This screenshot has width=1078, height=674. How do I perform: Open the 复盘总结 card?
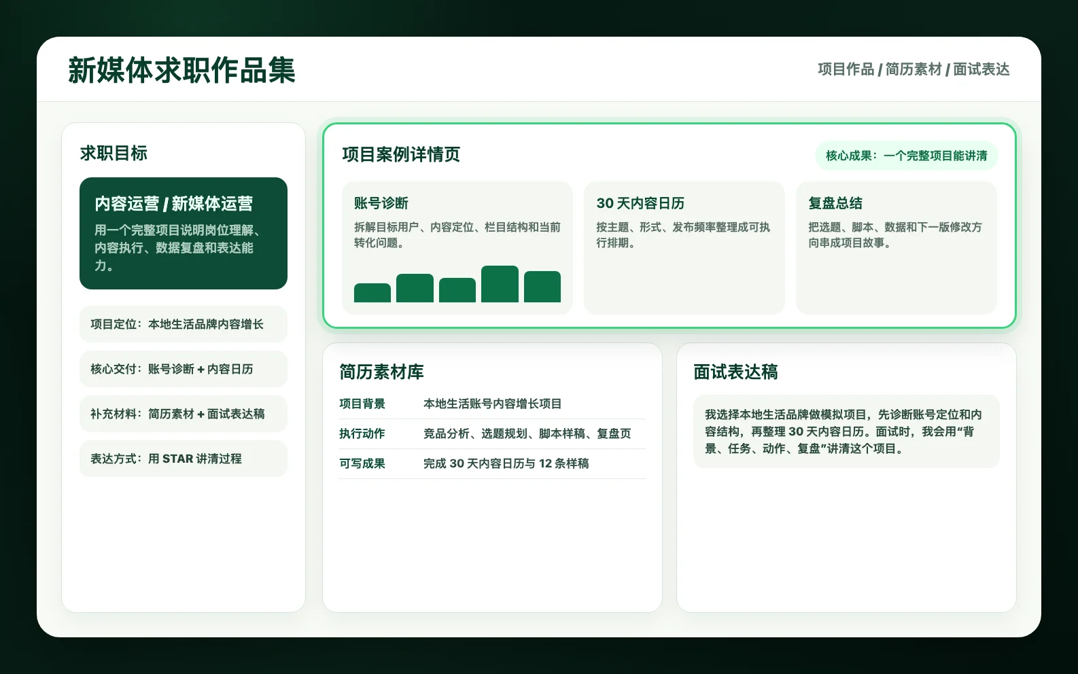(x=897, y=248)
